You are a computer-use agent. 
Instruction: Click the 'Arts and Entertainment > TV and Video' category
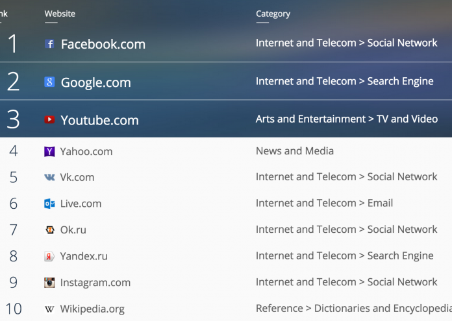coord(347,119)
